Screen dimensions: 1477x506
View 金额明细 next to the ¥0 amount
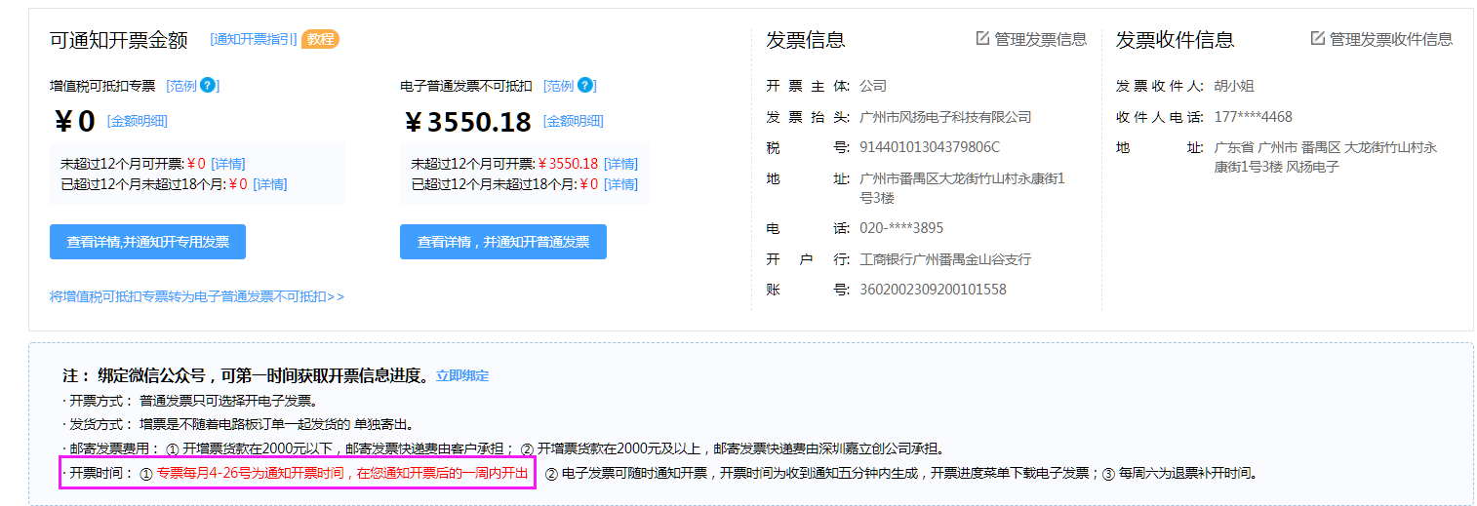tap(138, 122)
